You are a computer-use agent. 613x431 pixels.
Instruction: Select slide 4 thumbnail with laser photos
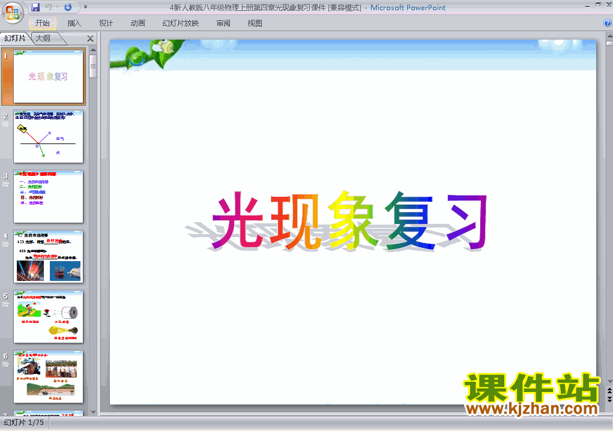(x=49, y=257)
